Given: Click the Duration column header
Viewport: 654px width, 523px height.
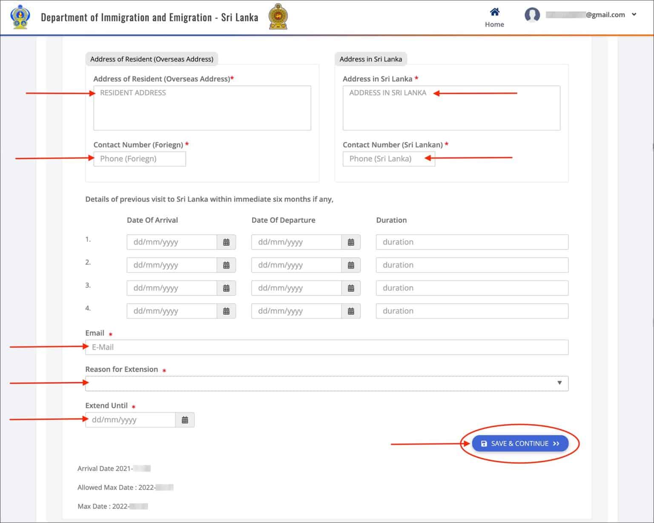Looking at the screenshot, I should point(391,220).
